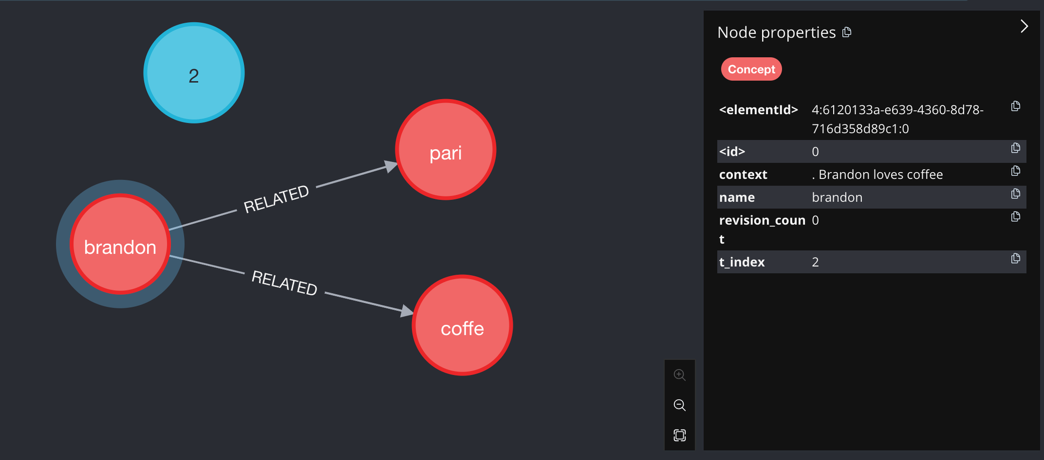This screenshot has height=460, width=1044.
Task: Click the context value '. Brandon loves coffee'
Action: (x=877, y=175)
